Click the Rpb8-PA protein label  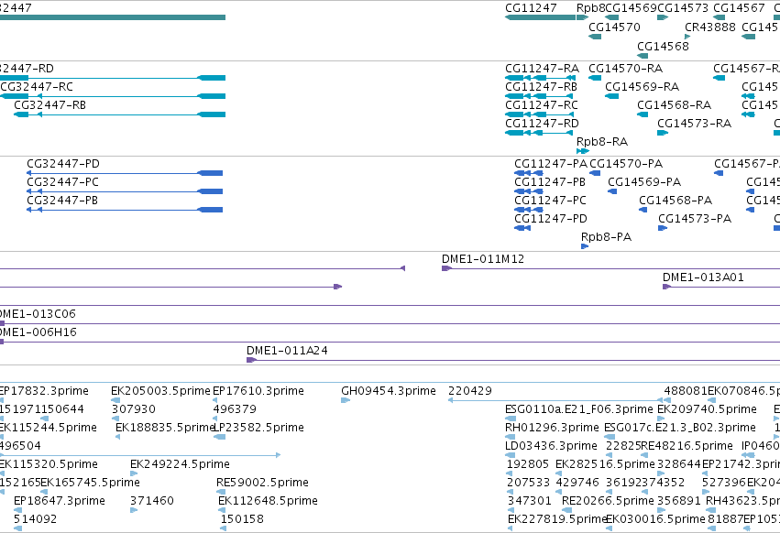click(607, 237)
